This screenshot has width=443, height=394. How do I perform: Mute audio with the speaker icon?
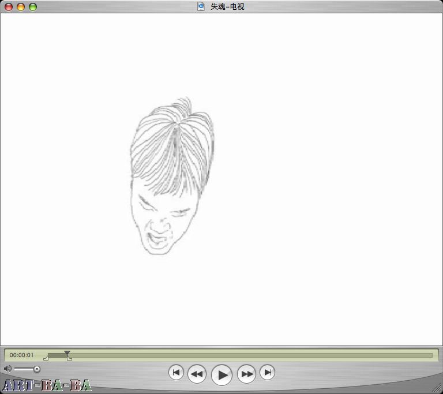[x=7, y=369]
